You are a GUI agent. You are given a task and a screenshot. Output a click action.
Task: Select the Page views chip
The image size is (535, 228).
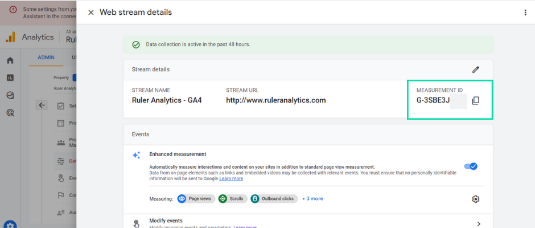point(196,198)
